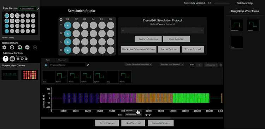Select well C04 in Stimulation Studio plate

pos(94,42)
